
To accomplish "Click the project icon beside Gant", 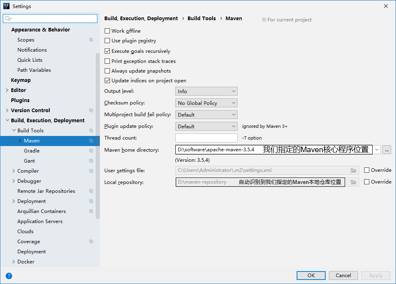I will point(91,161).
